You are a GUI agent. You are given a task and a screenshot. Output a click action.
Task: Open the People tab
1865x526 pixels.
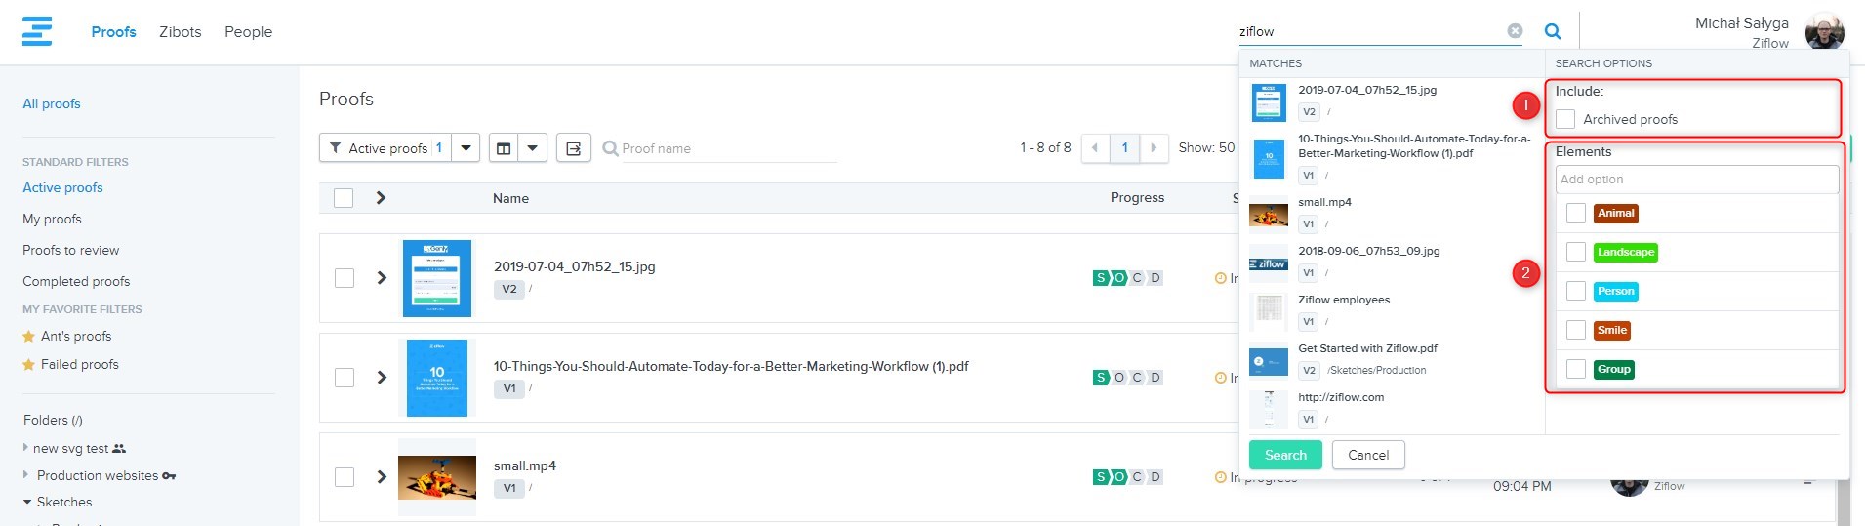248,32
